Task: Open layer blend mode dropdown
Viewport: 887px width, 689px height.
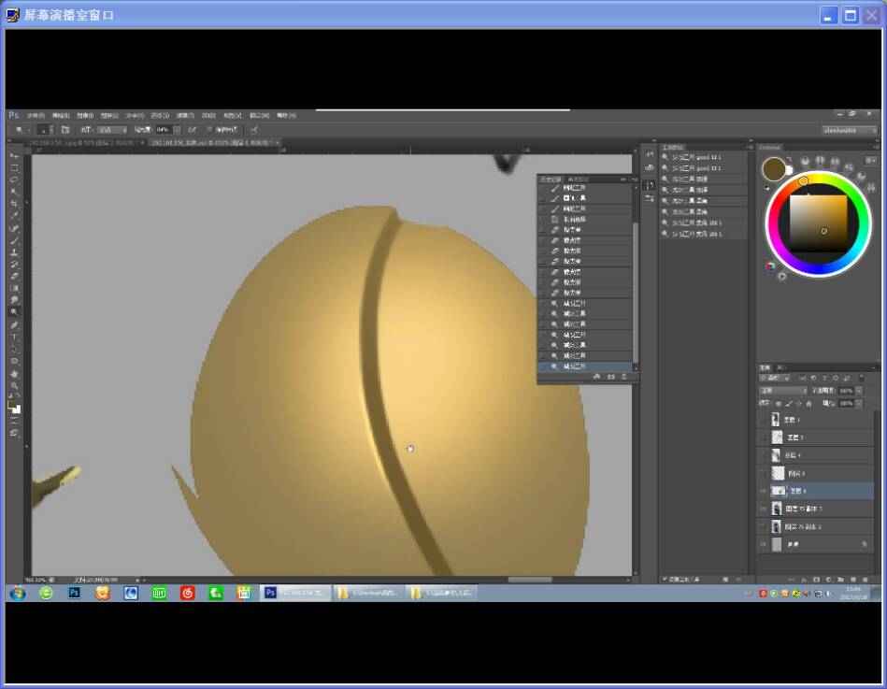Action: [x=783, y=391]
